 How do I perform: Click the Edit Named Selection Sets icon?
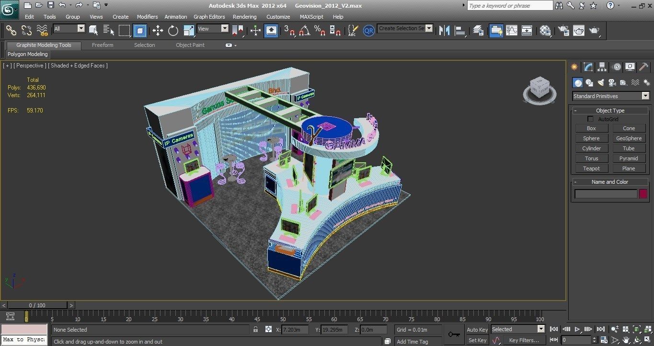353,31
